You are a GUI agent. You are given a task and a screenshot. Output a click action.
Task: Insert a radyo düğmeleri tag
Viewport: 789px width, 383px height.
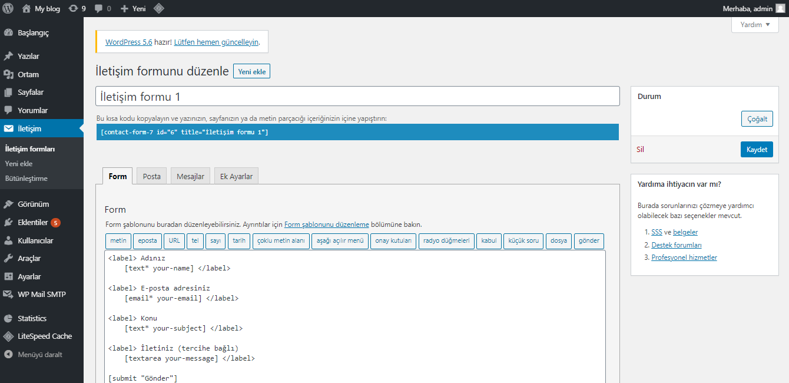point(446,241)
